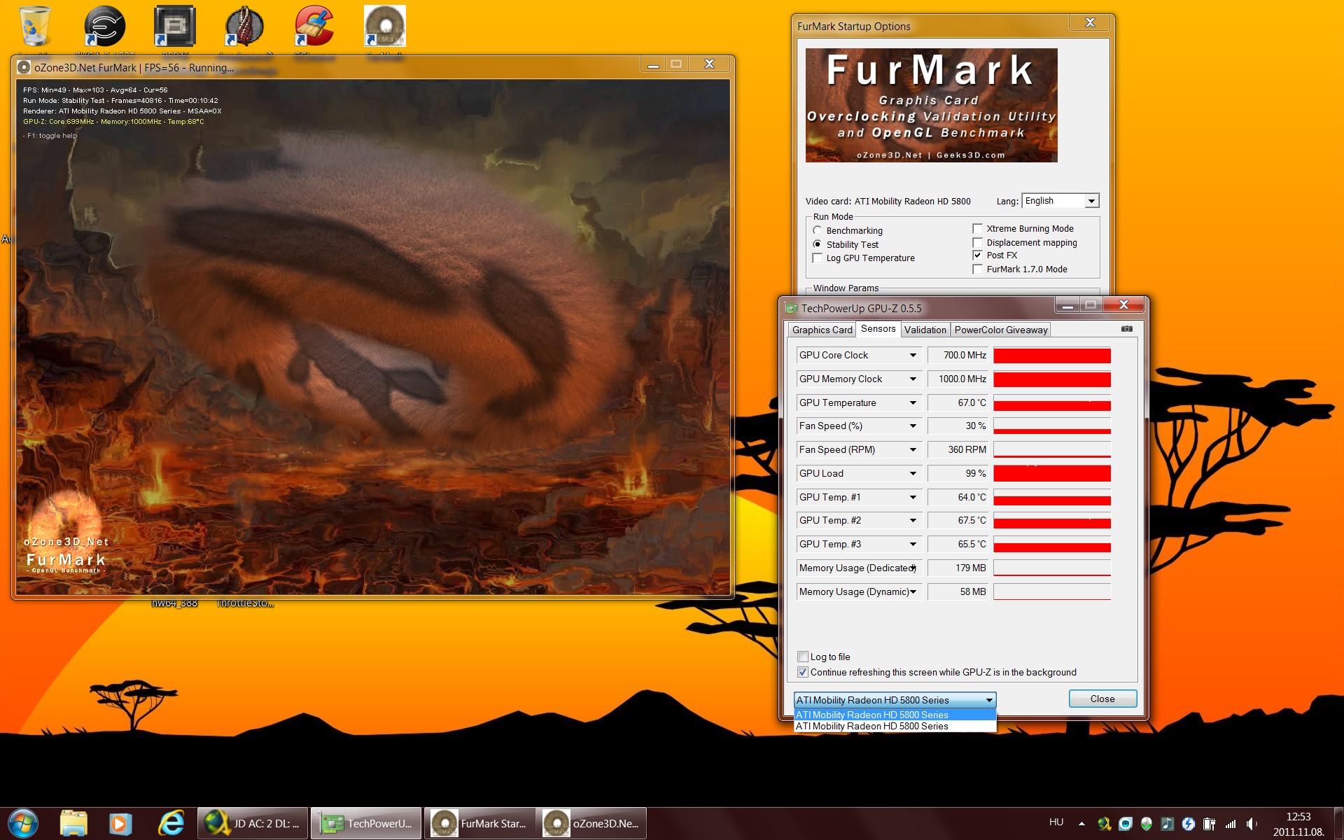This screenshot has width=1344, height=840.
Task: Open the Alienware alien head tray icon
Action: click(x=1146, y=824)
